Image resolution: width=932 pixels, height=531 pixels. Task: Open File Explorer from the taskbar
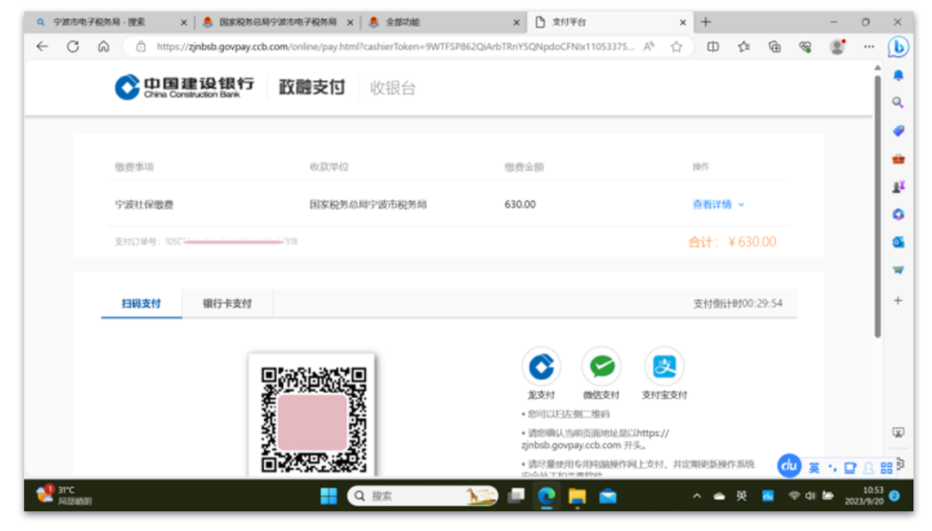coord(576,496)
